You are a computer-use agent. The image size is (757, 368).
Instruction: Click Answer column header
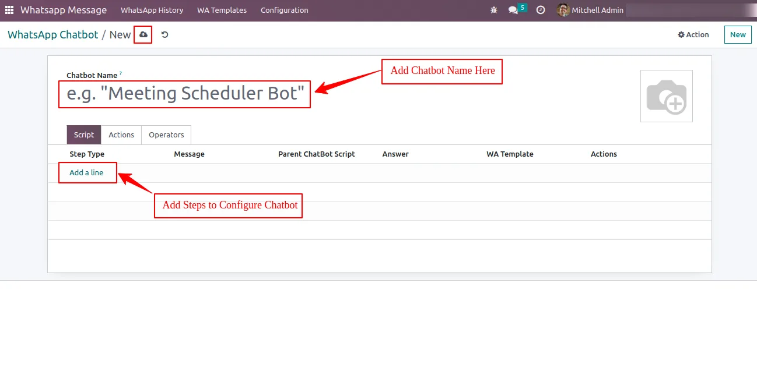[395, 154]
